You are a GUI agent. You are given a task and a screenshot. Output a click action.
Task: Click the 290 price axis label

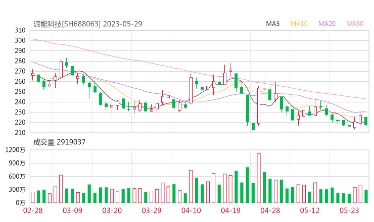(20, 51)
